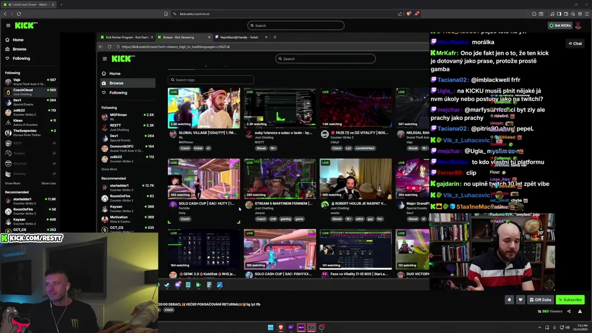
Task: Subscribe to CzechCloud's channel
Action: (570, 300)
